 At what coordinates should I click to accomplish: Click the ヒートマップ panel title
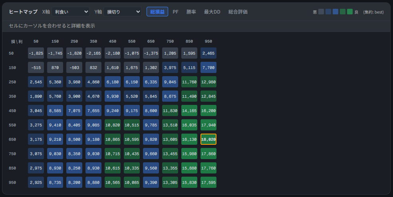[23, 12]
